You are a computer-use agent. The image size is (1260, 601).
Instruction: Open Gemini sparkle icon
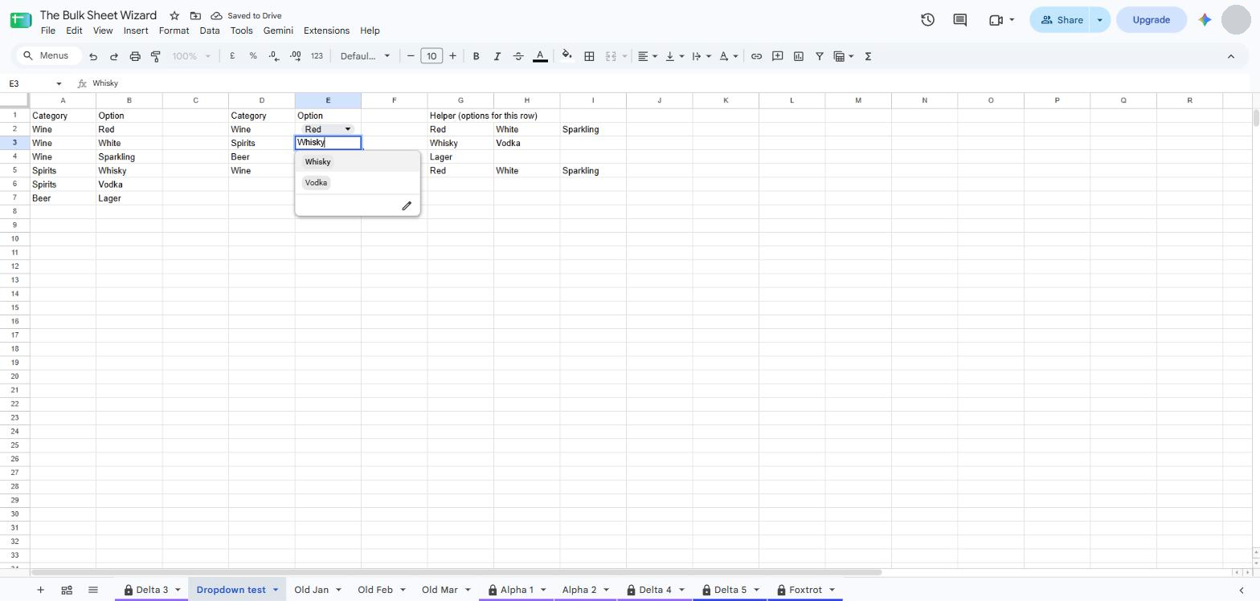[1204, 20]
